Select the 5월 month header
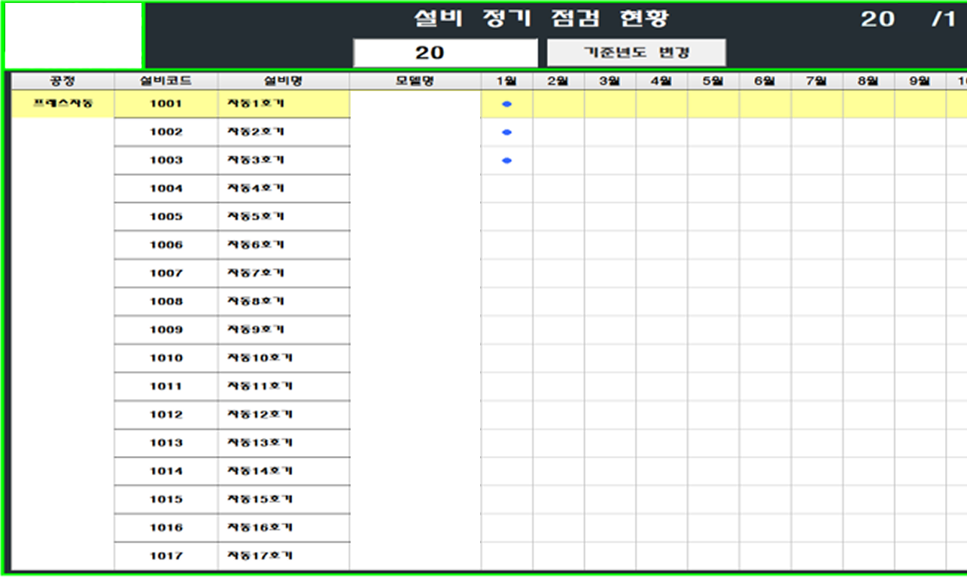The image size is (967, 579). coord(711,81)
